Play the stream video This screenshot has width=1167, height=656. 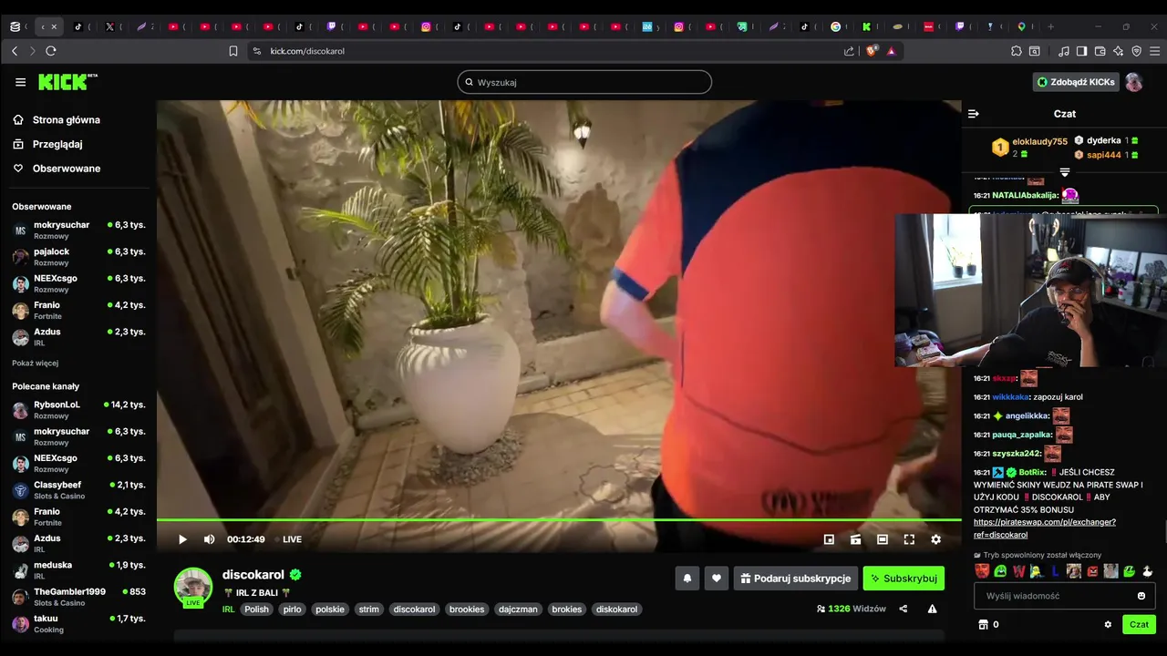point(182,539)
